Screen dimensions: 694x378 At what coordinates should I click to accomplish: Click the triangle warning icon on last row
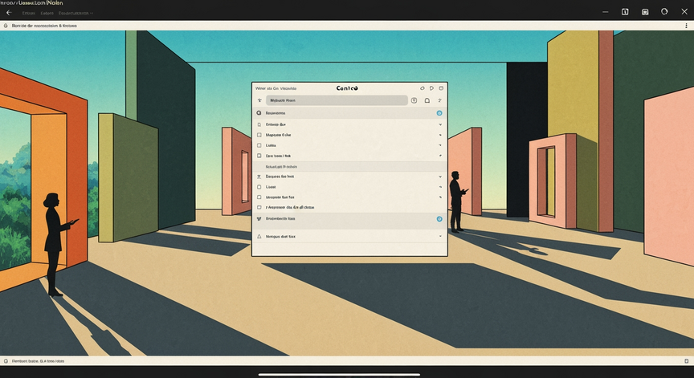259,237
